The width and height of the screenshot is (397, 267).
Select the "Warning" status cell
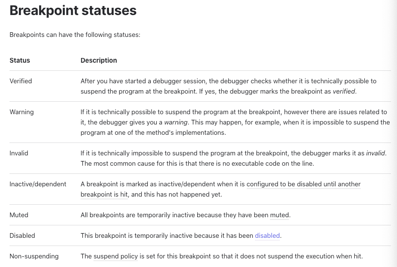pos(22,112)
